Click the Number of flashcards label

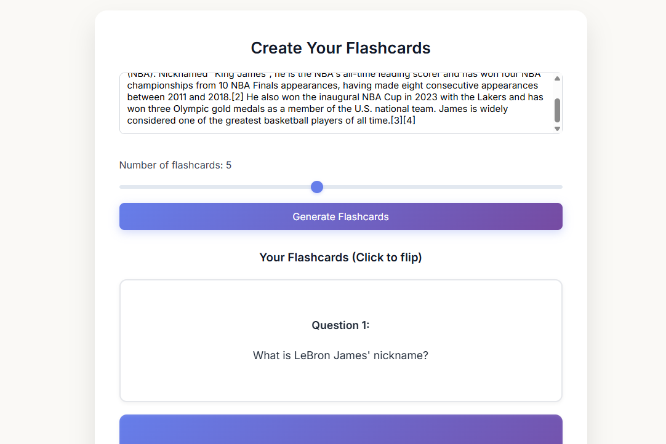pos(175,165)
